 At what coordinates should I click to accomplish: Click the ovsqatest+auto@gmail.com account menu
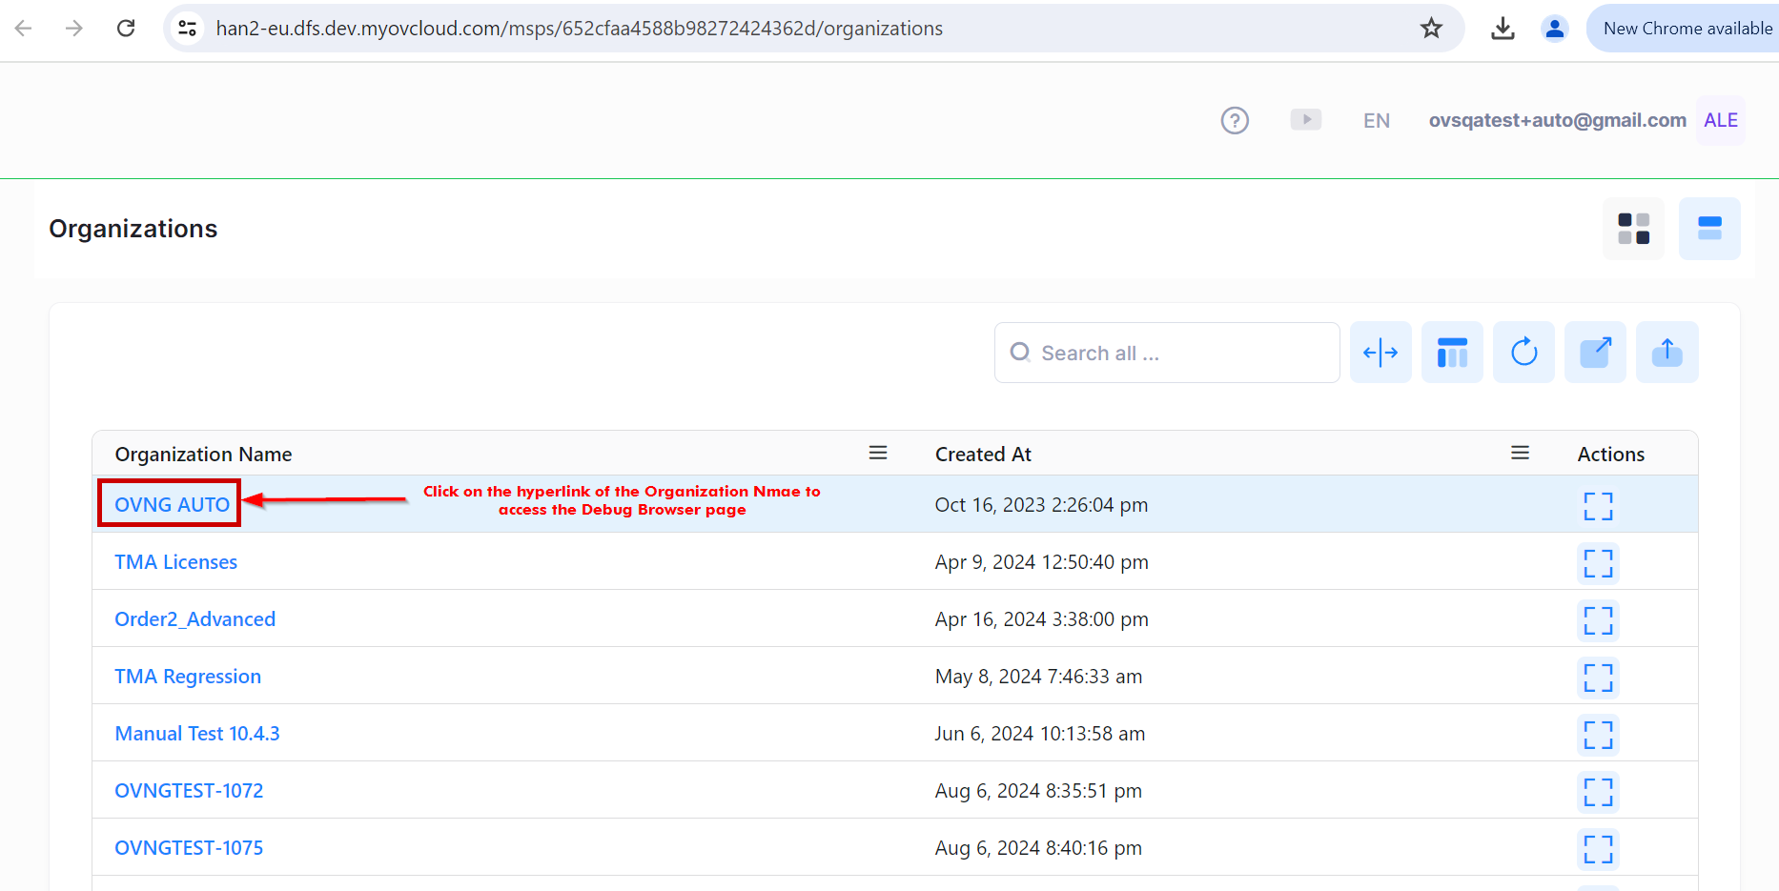[1557, 120]
